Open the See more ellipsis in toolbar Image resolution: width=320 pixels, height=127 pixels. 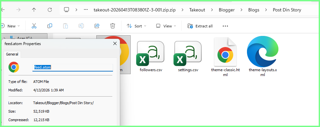[x=225, y=26]
